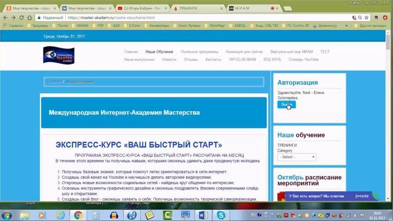Open Skype from the taskbar
This screenshot has width=393, height=221.
tap(221, 215)
